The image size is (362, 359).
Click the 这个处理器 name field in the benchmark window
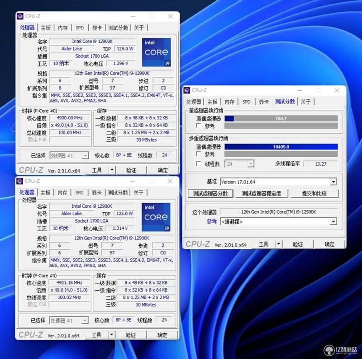pyautogui.click(x=279, y=212)
